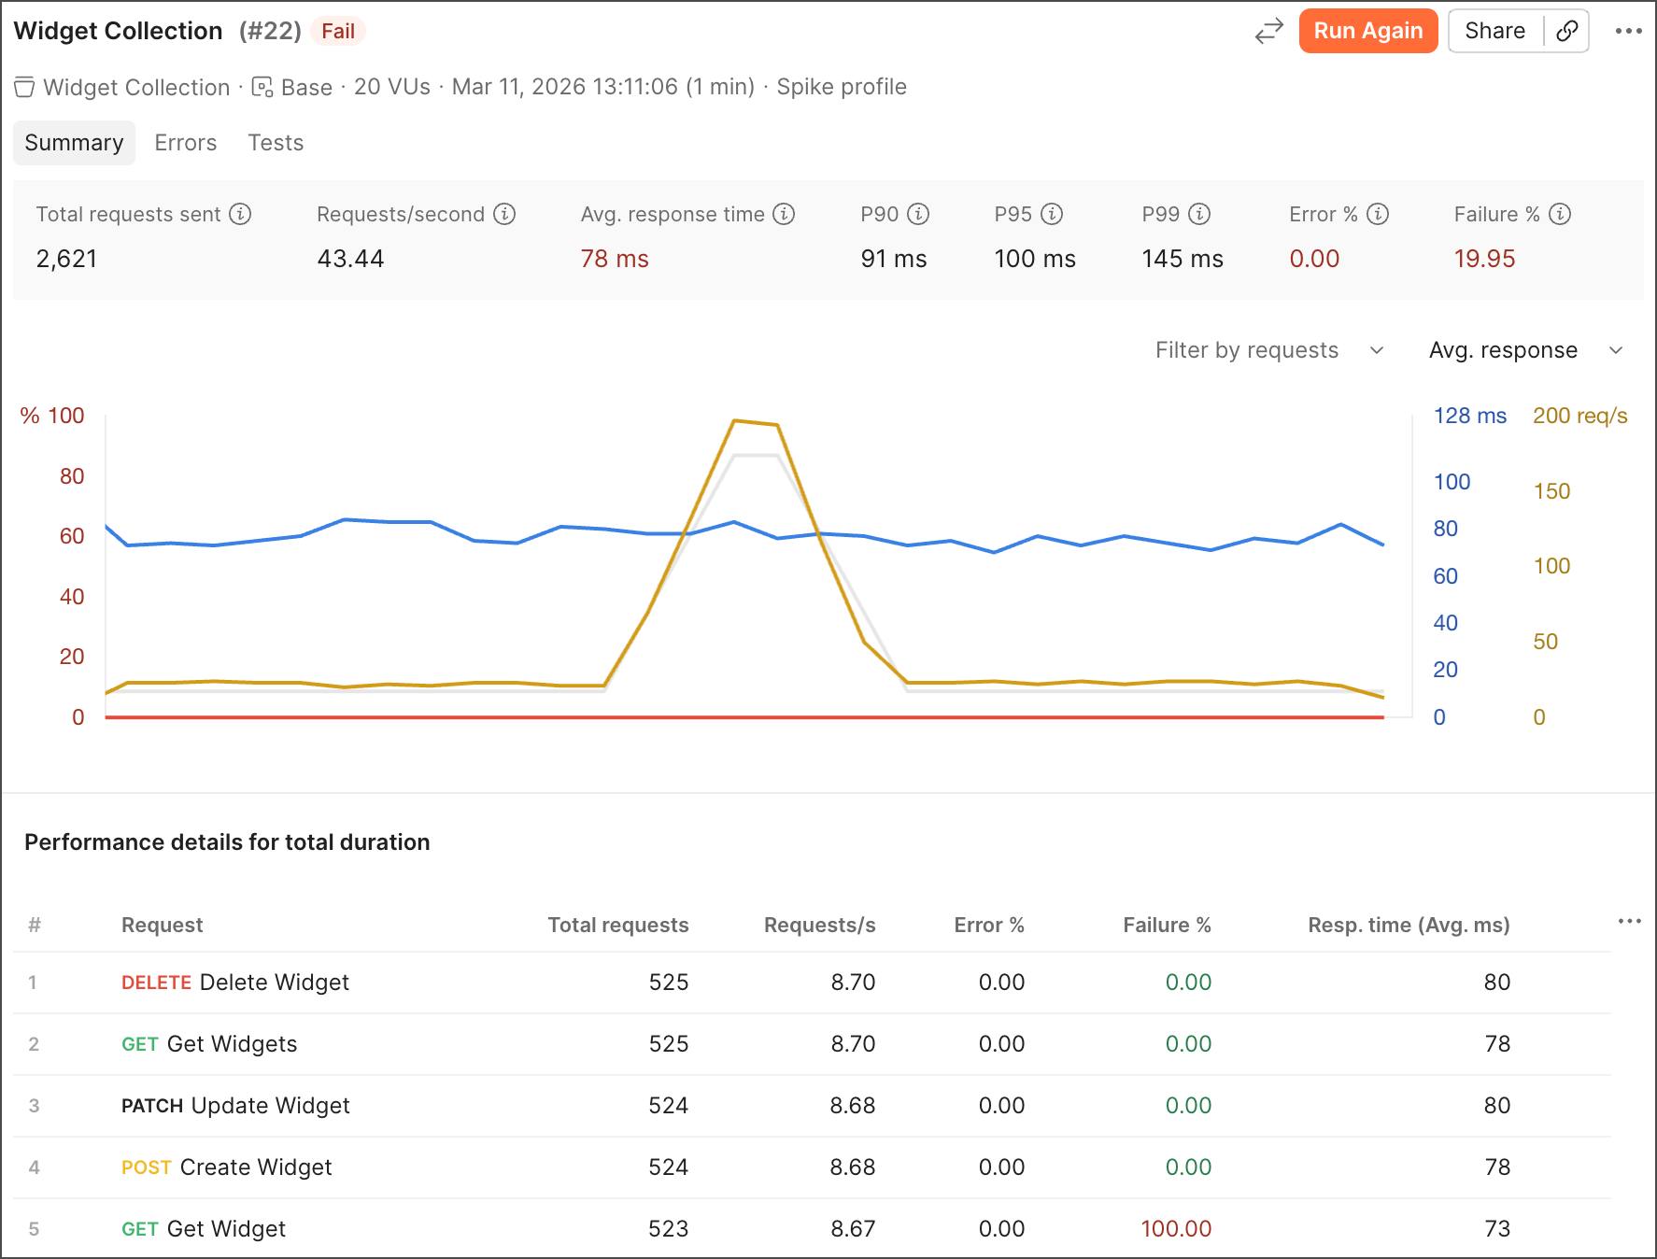Click the Run Again button
Viewport: 1657px width, 1259px height.
coord(1367,31)
